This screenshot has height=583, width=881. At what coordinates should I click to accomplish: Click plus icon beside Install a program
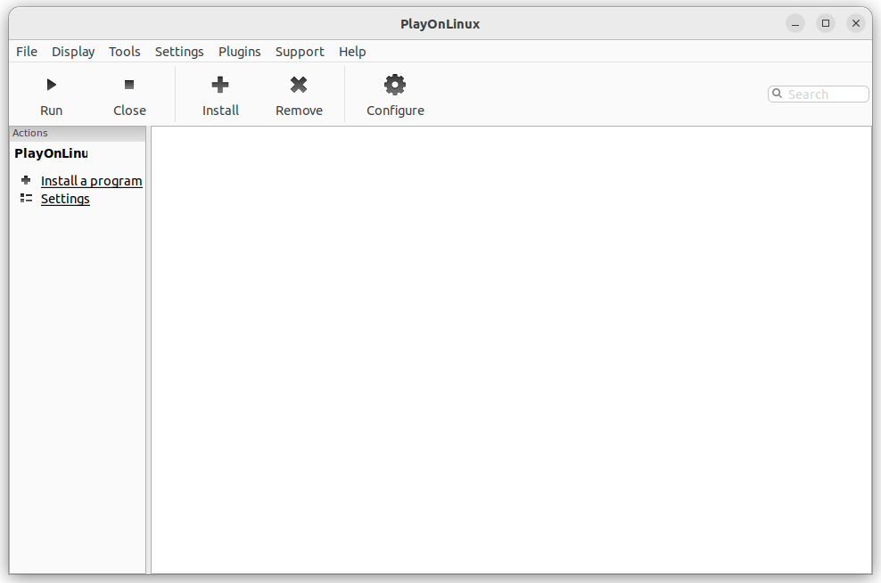click(26, 180)
